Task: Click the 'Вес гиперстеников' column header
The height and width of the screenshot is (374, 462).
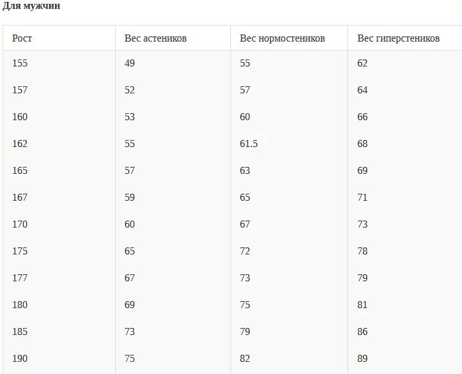Action: (x=399, y=38)
